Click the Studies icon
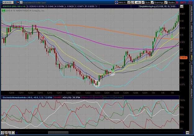 [x=166, y=2]
